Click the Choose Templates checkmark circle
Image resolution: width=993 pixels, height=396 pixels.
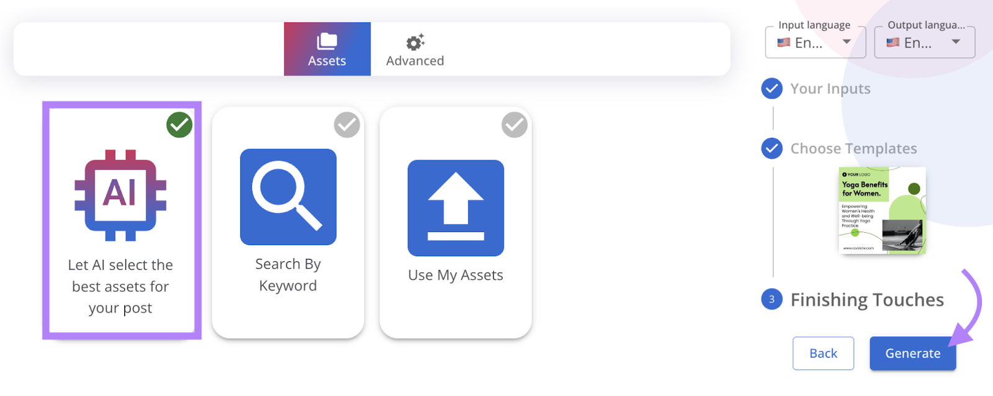(772, 148)
